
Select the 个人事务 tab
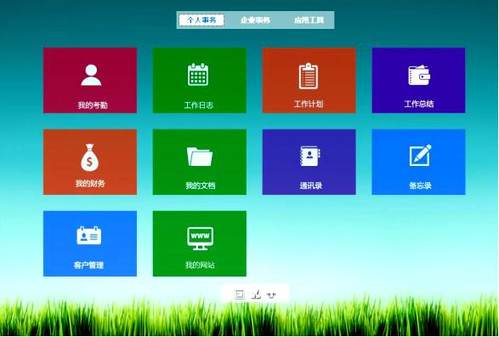click(201, 20)
